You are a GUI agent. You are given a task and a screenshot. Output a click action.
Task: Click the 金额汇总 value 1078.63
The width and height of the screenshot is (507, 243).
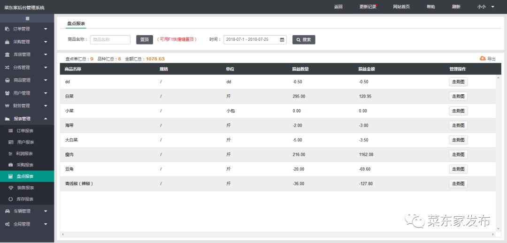155,59
